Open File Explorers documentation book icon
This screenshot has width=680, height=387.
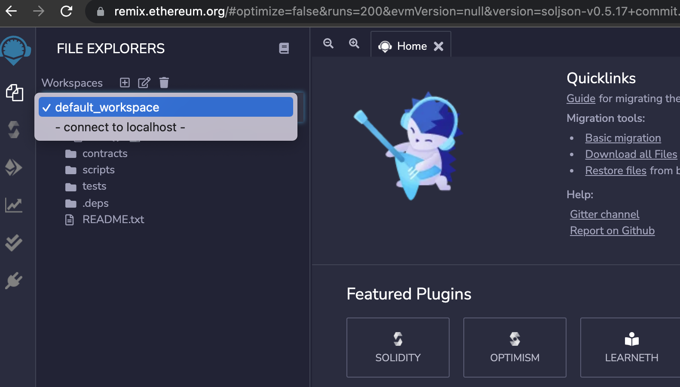pos(284,48)
